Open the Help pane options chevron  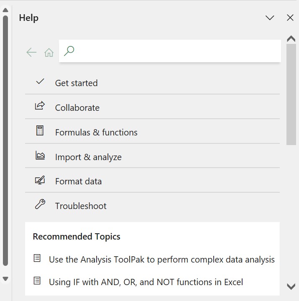pyautogui.click(x=270, y=18)
